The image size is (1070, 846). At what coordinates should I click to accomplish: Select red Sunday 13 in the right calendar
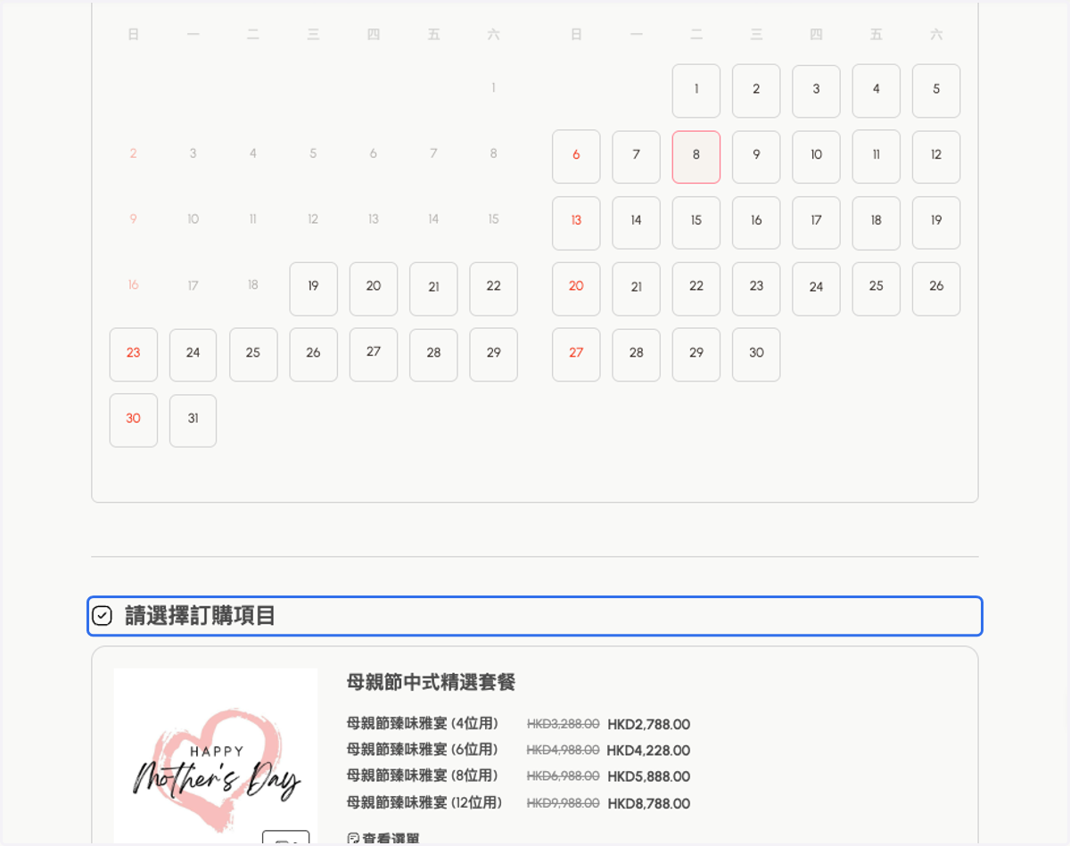(x=576, y=223)
